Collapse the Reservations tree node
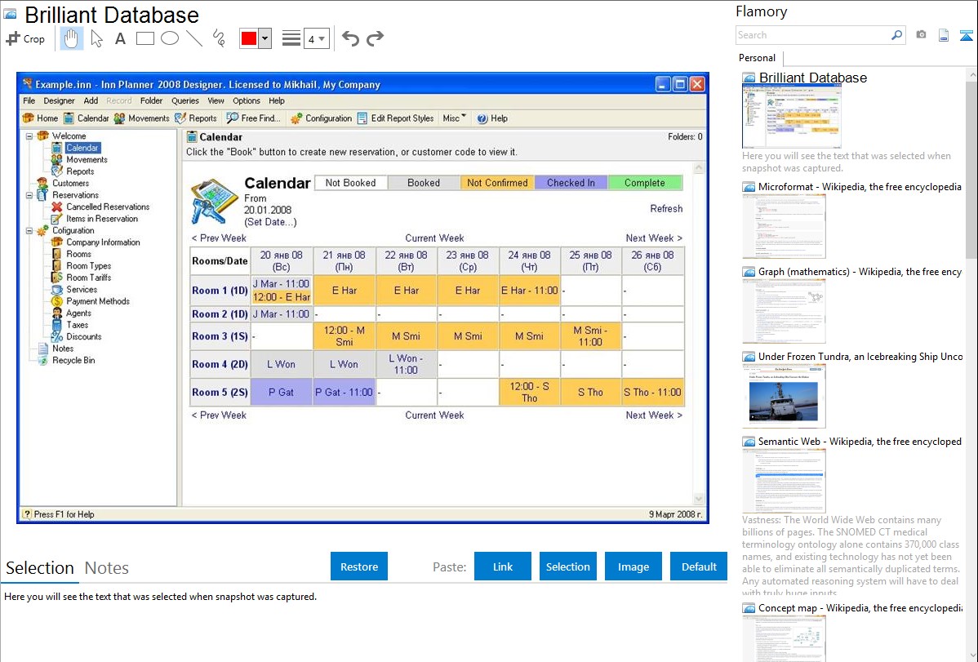 pos(29,195)
